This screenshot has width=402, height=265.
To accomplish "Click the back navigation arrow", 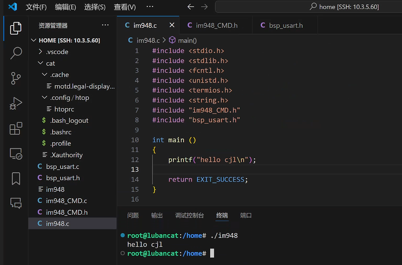I will 191,6.
